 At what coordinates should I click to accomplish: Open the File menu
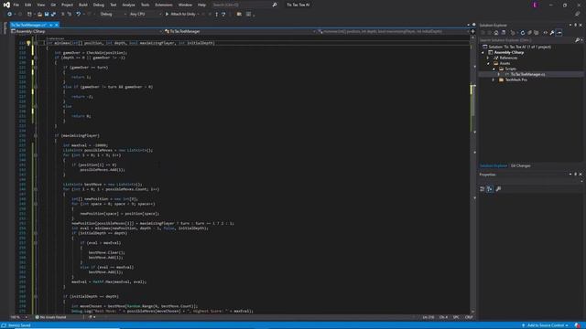click(x=16, y=5)
